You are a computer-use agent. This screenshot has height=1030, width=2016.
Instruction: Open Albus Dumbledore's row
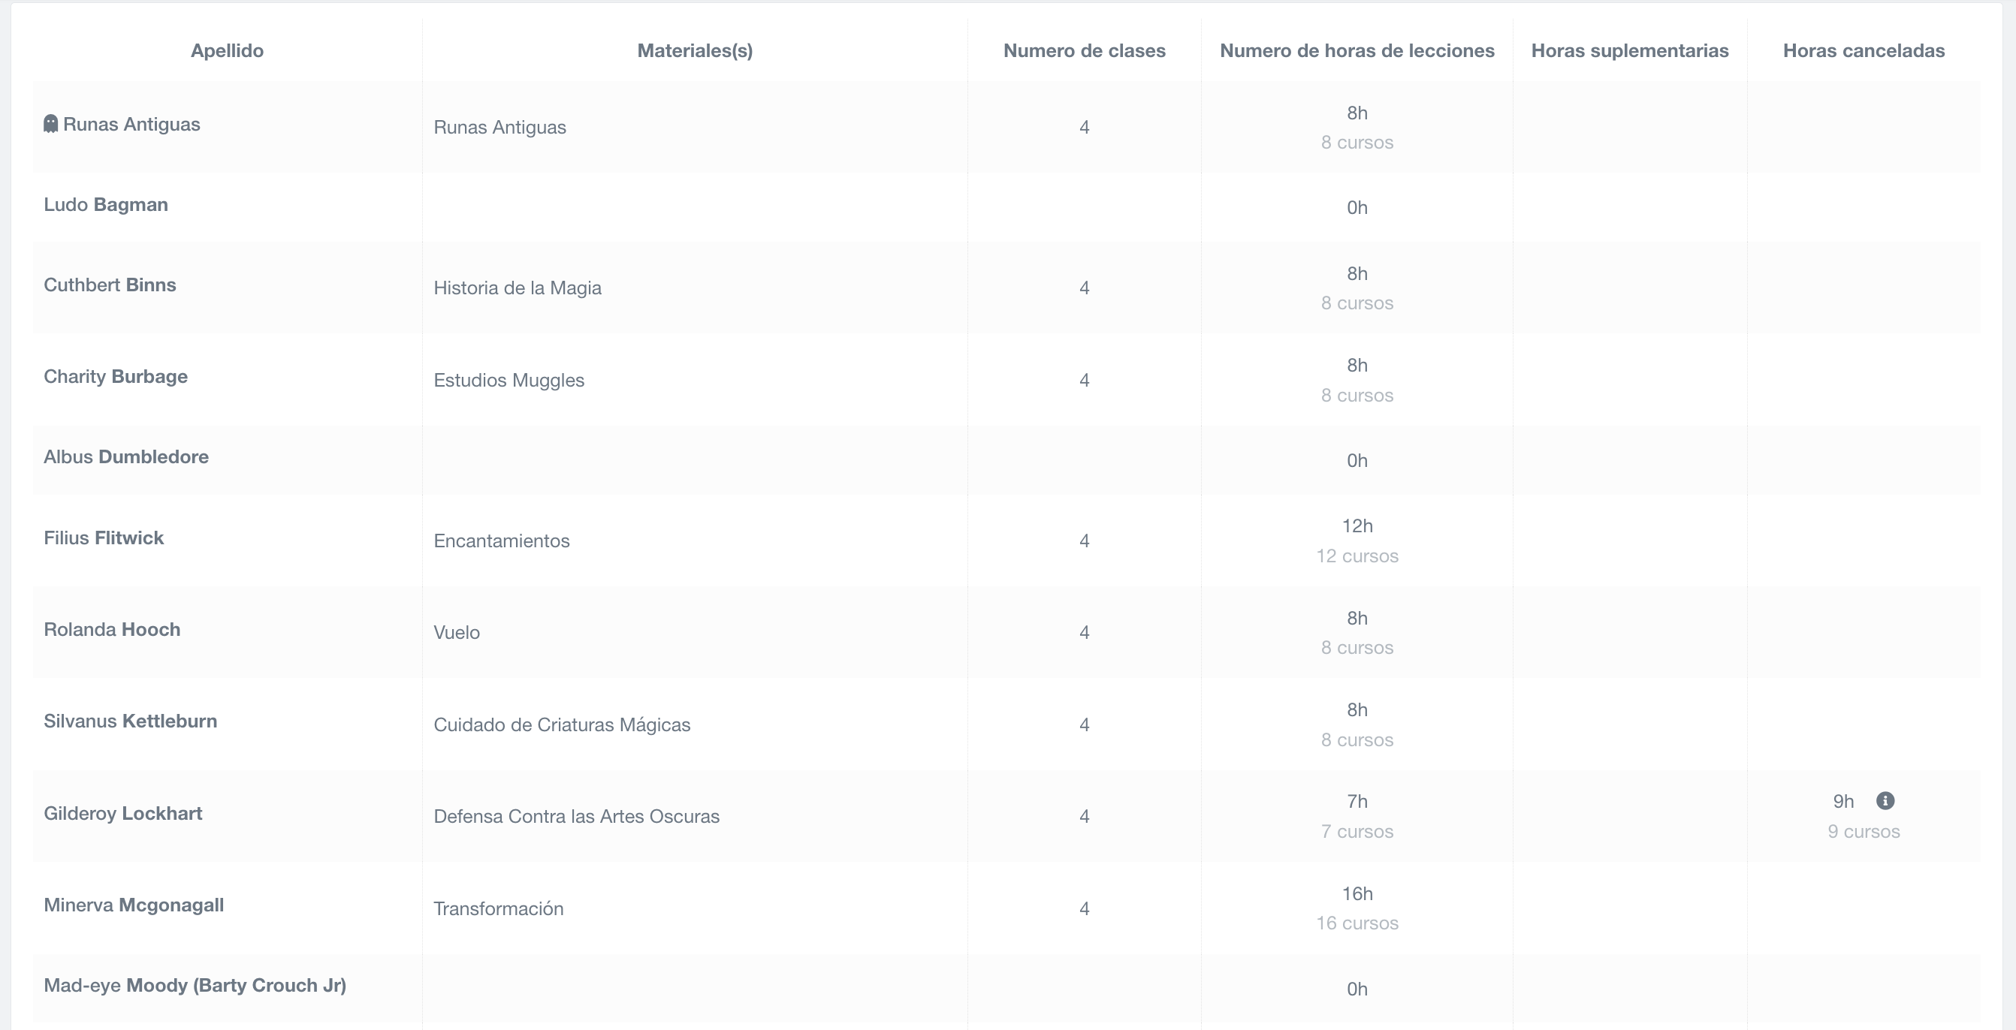point(126,457)
